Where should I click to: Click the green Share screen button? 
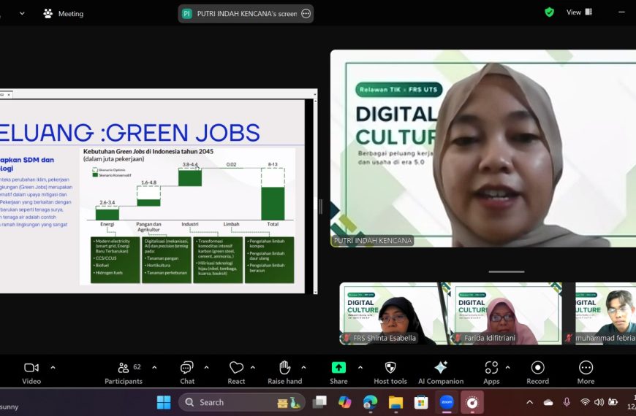coord(338,372)
